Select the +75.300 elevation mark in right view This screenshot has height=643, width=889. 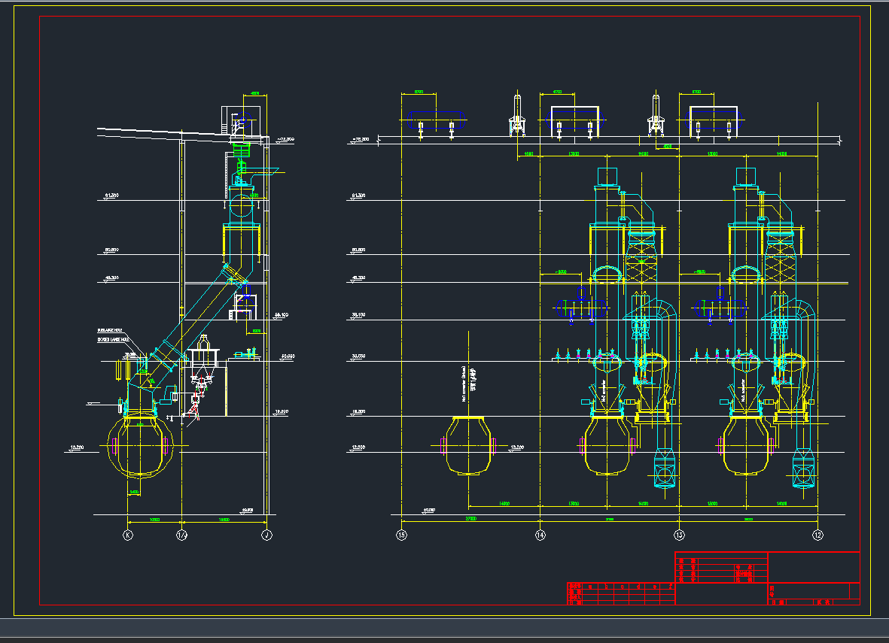pos(360,139)
